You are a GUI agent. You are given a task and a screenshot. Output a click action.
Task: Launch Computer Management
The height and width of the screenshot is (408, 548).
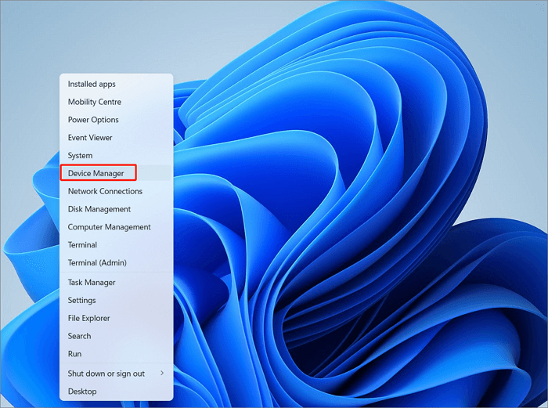[109, 227]
